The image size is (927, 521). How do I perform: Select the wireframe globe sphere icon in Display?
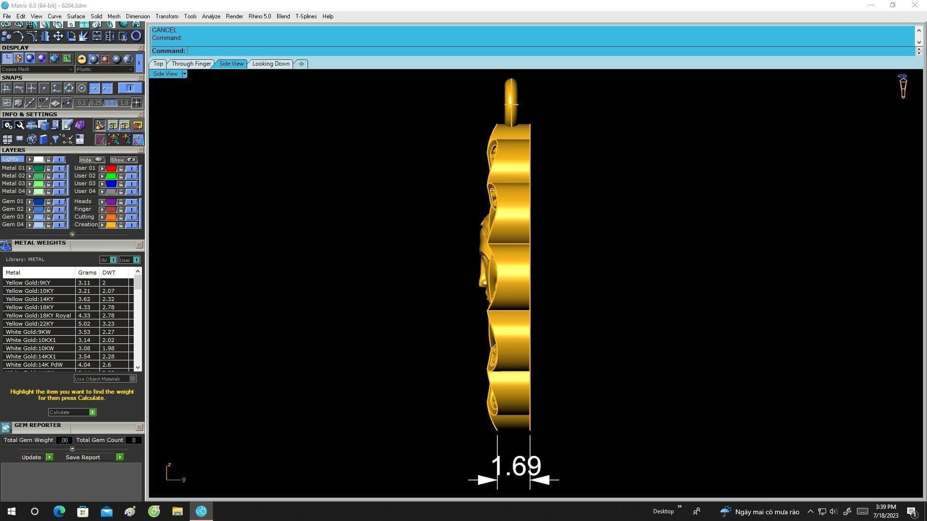[x=128, y=59]
